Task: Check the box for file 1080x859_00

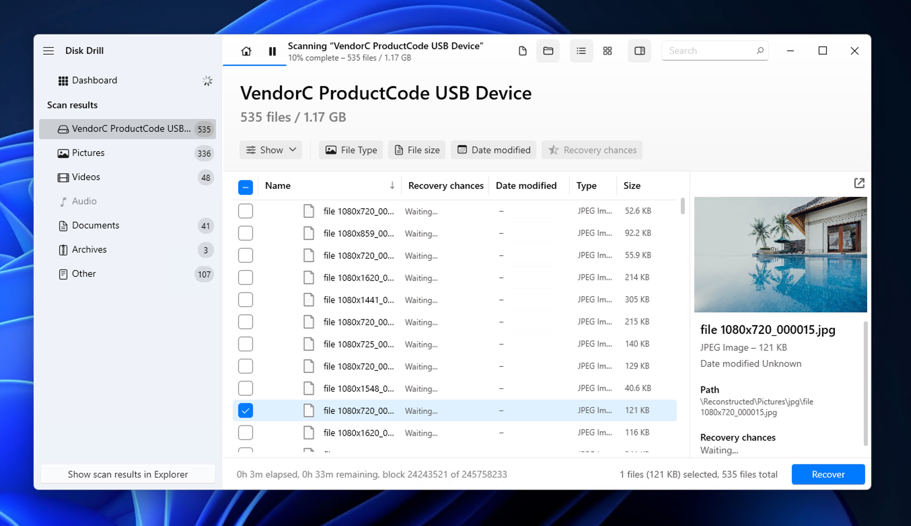Action: (246, 233)
